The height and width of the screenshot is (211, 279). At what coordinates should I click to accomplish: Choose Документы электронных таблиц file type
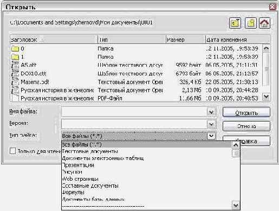[x=146, y=158]
